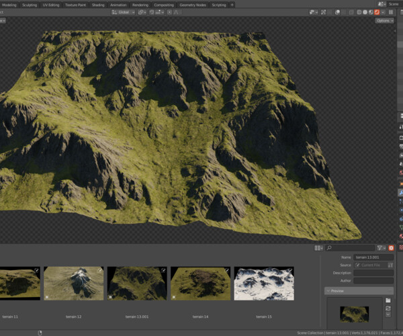Open the snapping options dropdown
Screen dimensions: 403x336
click(x=160, y=12)
